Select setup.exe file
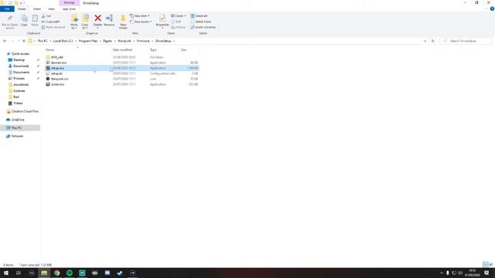495x278 pixels. pyautogui.click(x=122, y=68)
